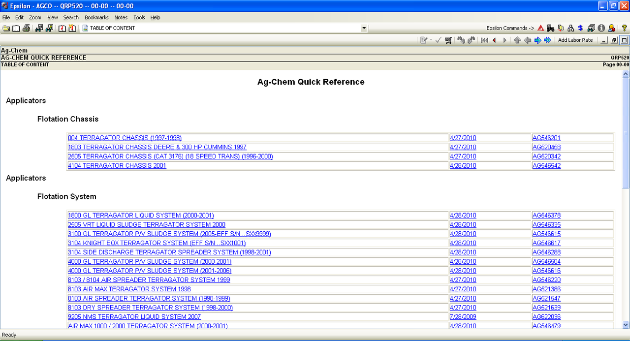Click the AG622036 part number link

[x=546, y=317]
